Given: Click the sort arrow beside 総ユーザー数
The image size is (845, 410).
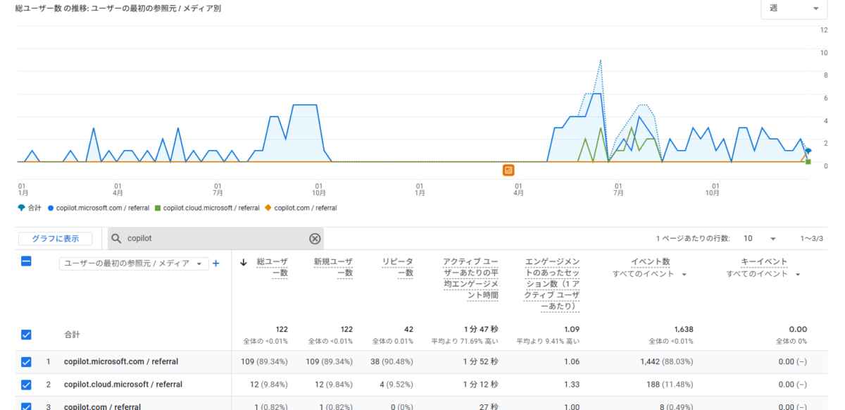Looking at the screenshot, I should click(244, 263).
